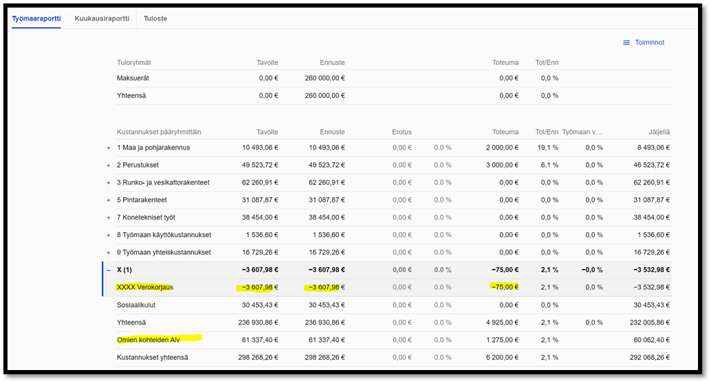Click Jäljellä value 46 523,72 €
The width and height of the screenshot is (711, 383).
[652, 165]
